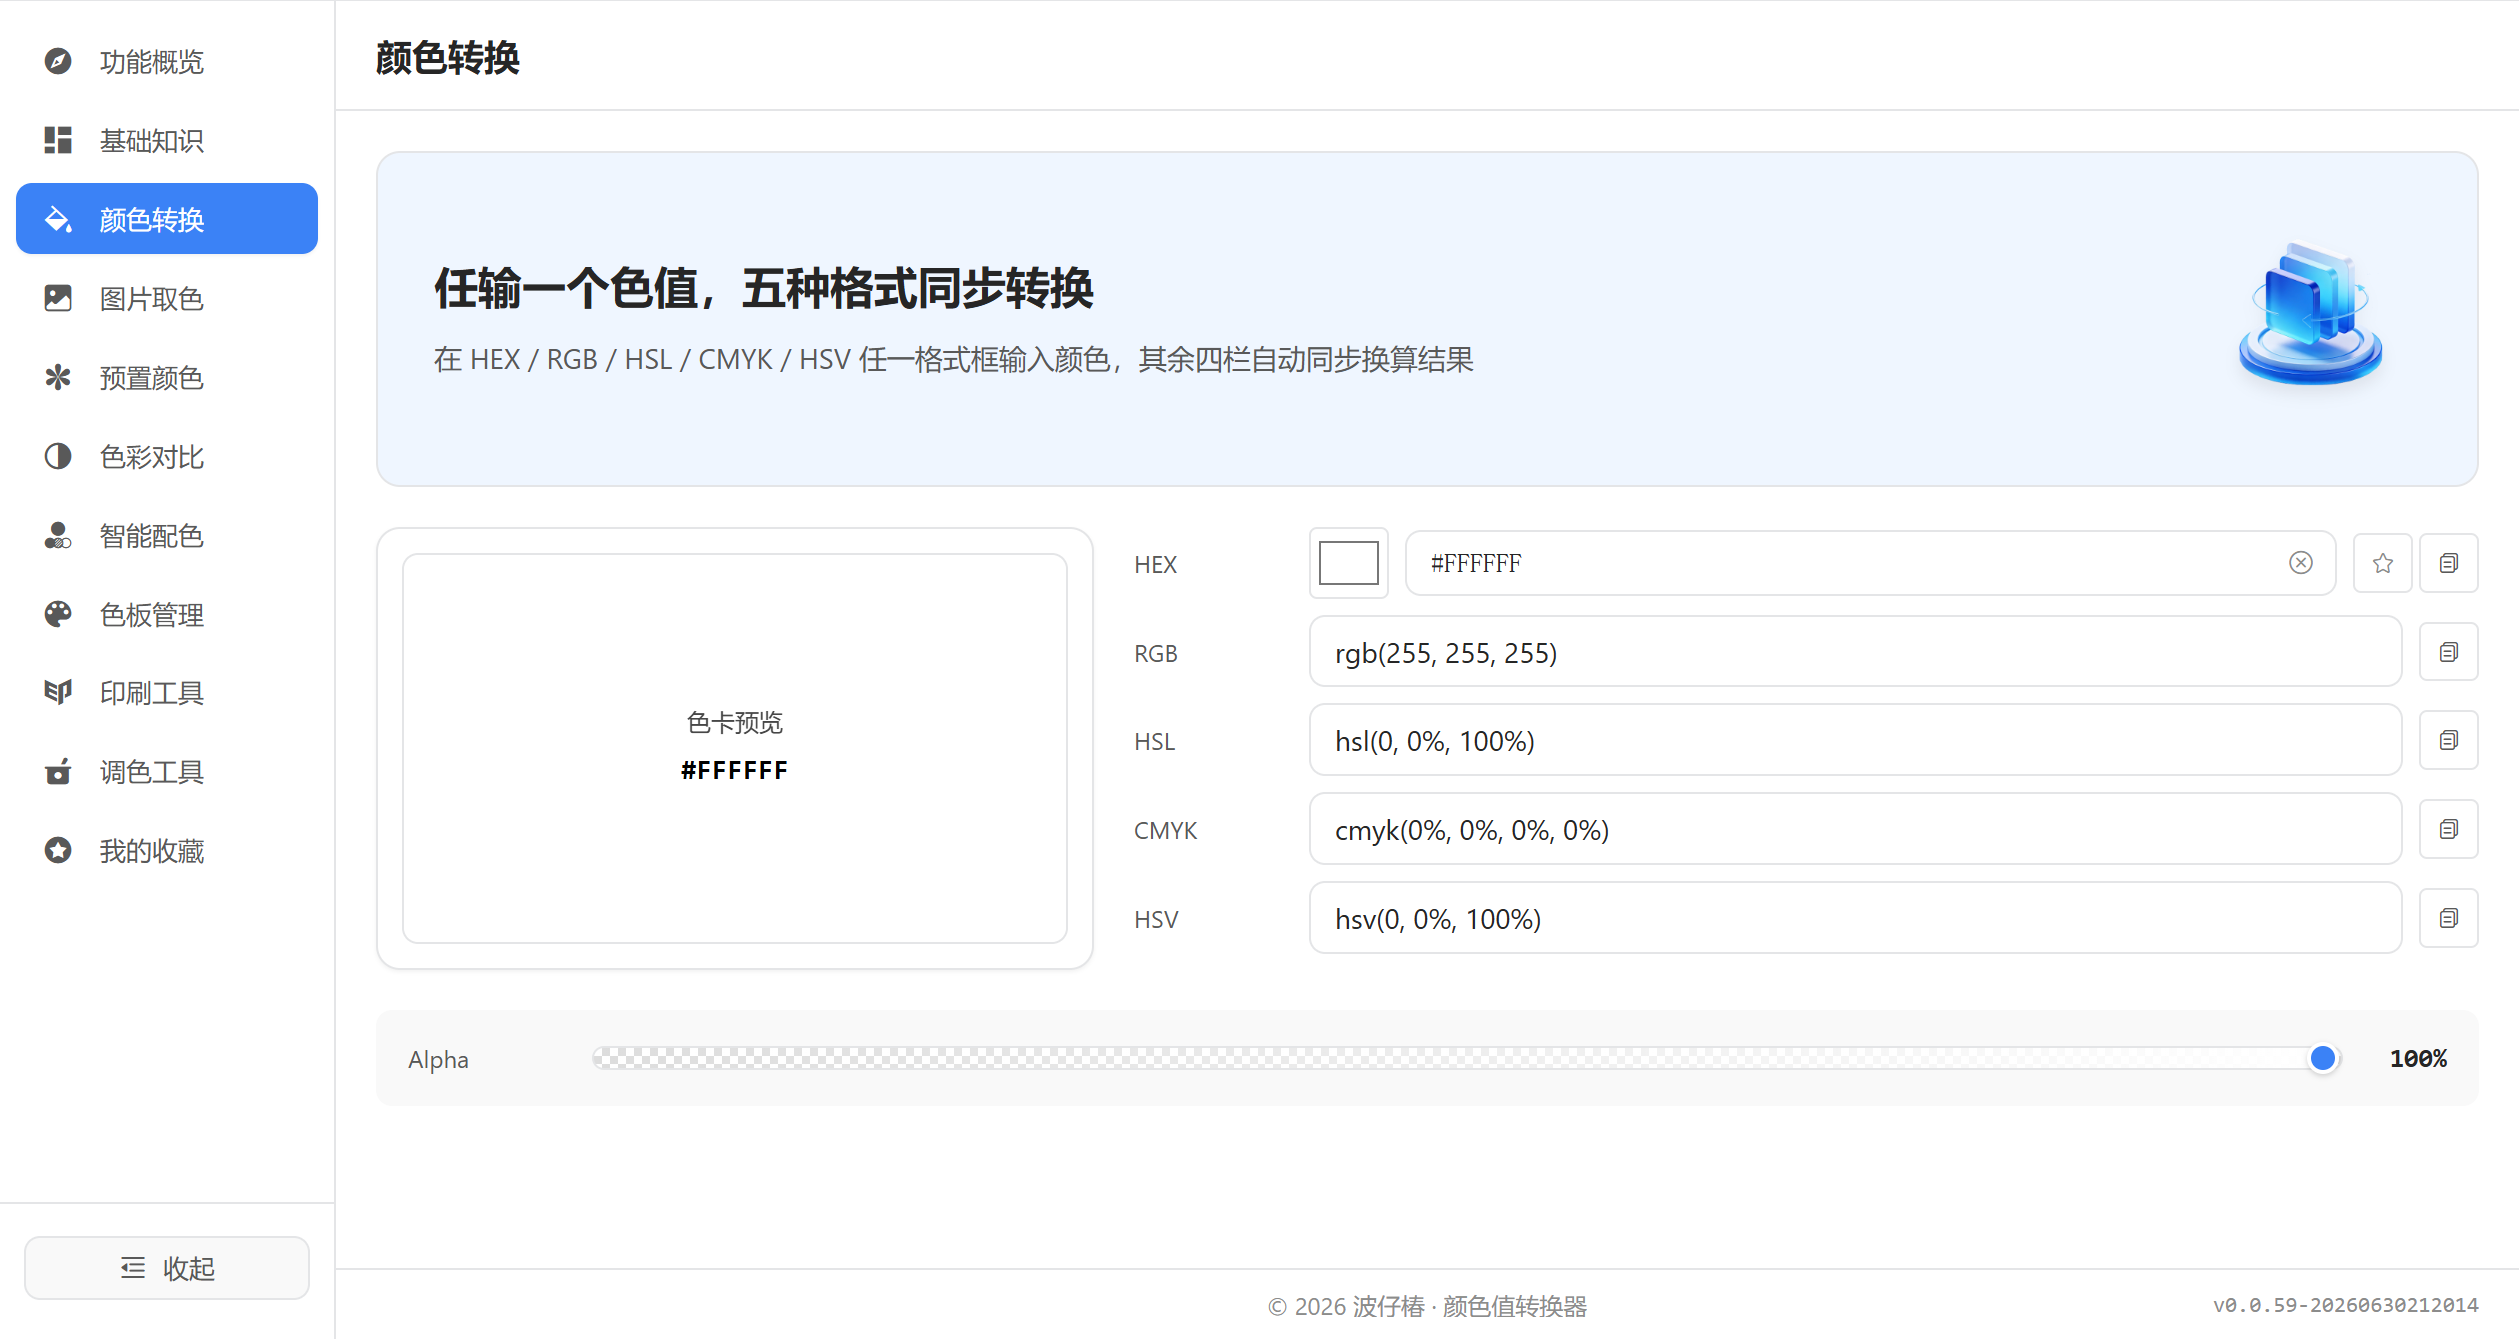
Task: Copy the RGB value using its copy icon
Action: [x=2448, y=652]
